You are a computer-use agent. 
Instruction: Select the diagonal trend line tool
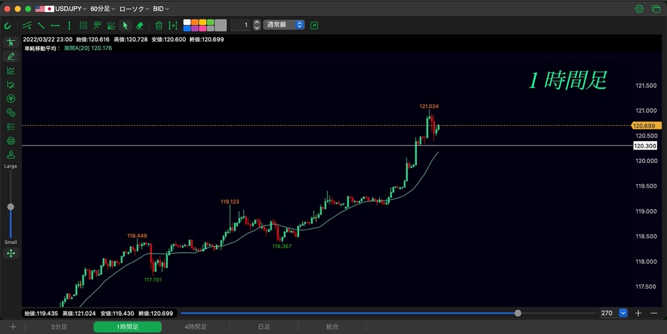click(x=41, y=25)
